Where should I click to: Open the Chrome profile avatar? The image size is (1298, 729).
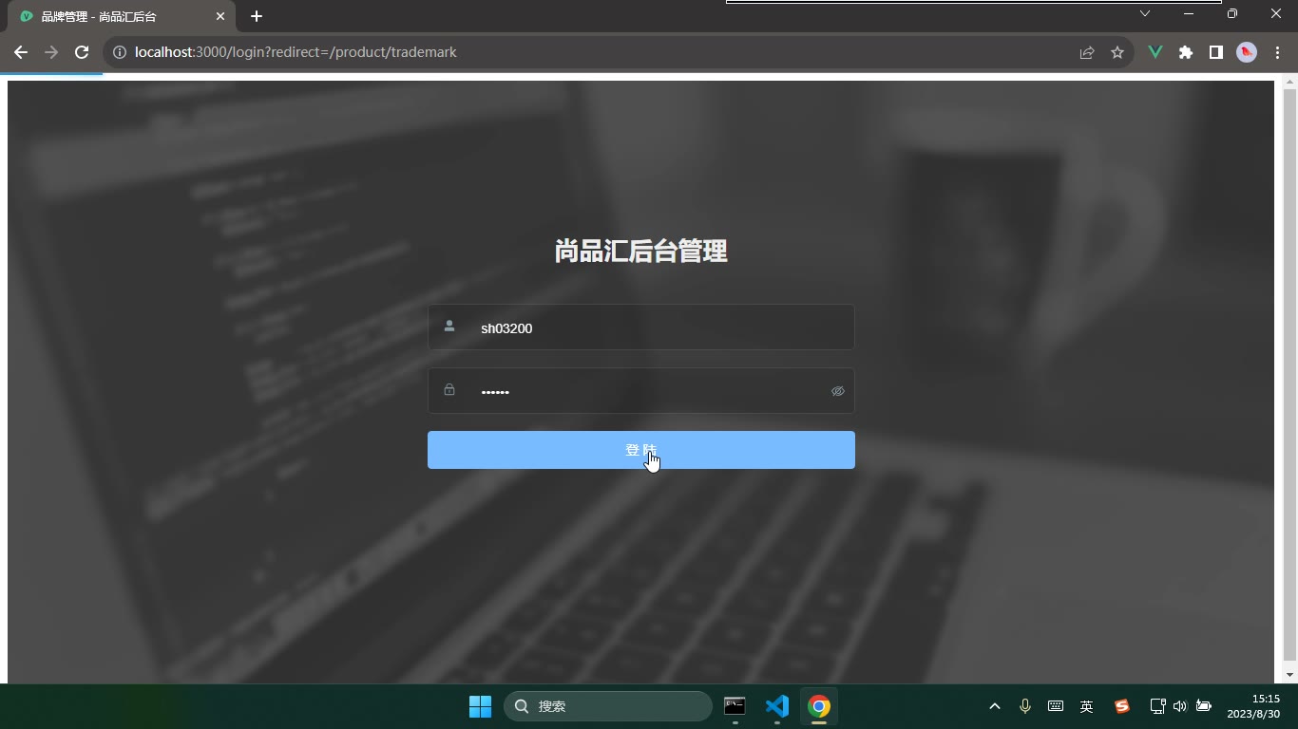click(1247, 52)
